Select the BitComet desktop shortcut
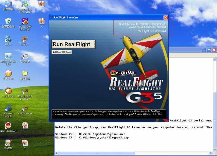Screen dimensions: 217x156 (8, 75)
